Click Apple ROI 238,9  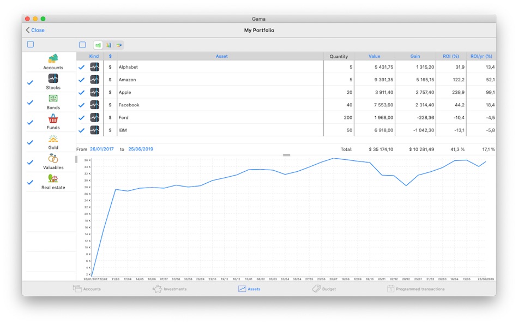[458, 92]
